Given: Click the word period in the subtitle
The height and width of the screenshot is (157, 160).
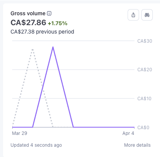Looking at the screenshot, I should pyautogui.click(x=66, y=32).
